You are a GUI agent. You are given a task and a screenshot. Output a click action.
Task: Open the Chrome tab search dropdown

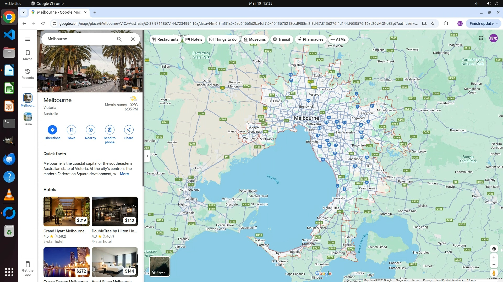tap(24, 12)
